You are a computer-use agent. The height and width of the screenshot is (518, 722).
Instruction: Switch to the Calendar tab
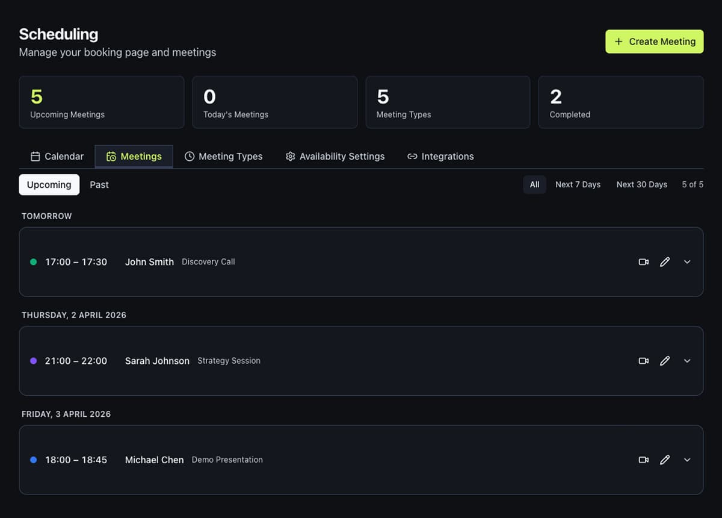[x=57, y=157]
